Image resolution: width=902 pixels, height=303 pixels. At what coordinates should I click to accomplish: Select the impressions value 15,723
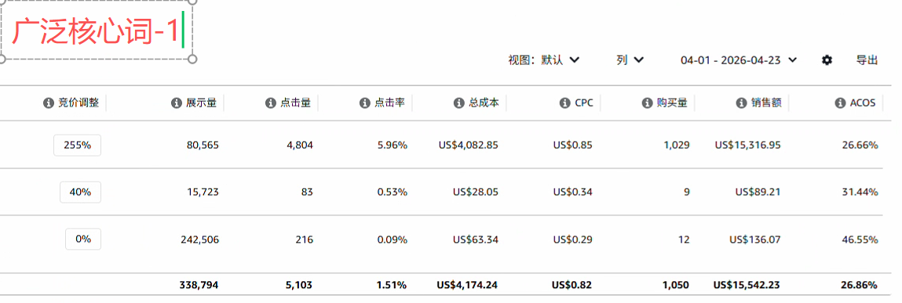point(203,193)
